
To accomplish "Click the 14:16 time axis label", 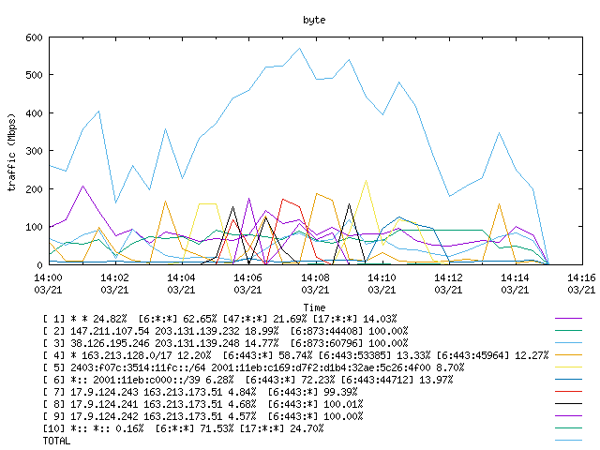I will (x=581, y=277).
